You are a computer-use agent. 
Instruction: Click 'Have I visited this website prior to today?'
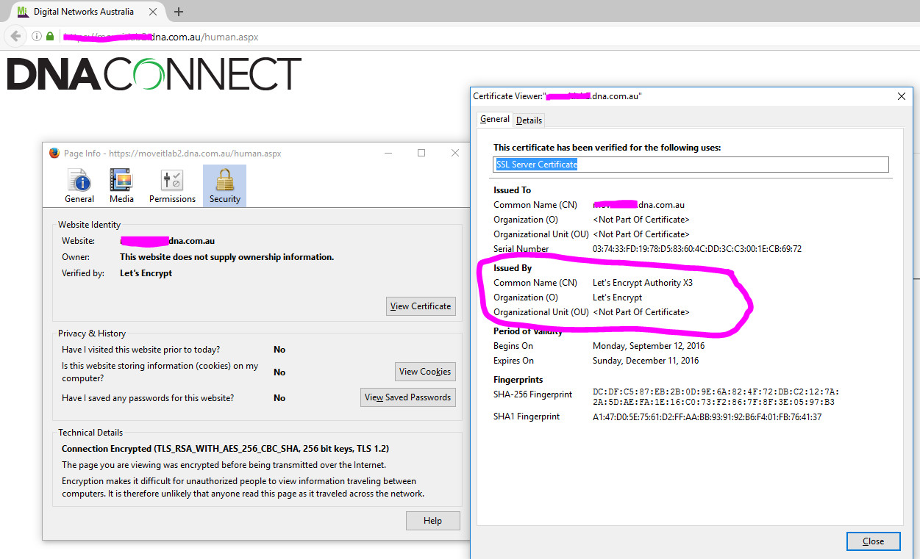140,350
